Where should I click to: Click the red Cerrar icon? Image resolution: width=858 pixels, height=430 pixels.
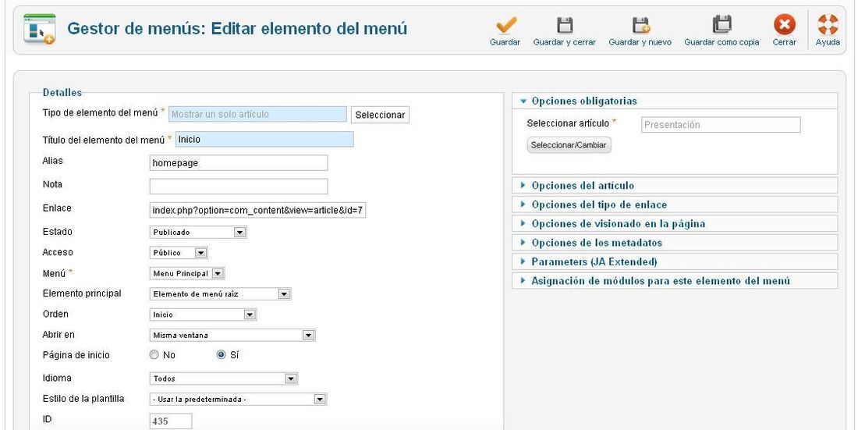[784, 25]
